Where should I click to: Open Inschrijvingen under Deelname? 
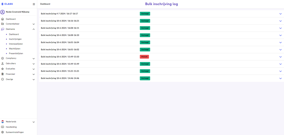[x=15, y=39]
